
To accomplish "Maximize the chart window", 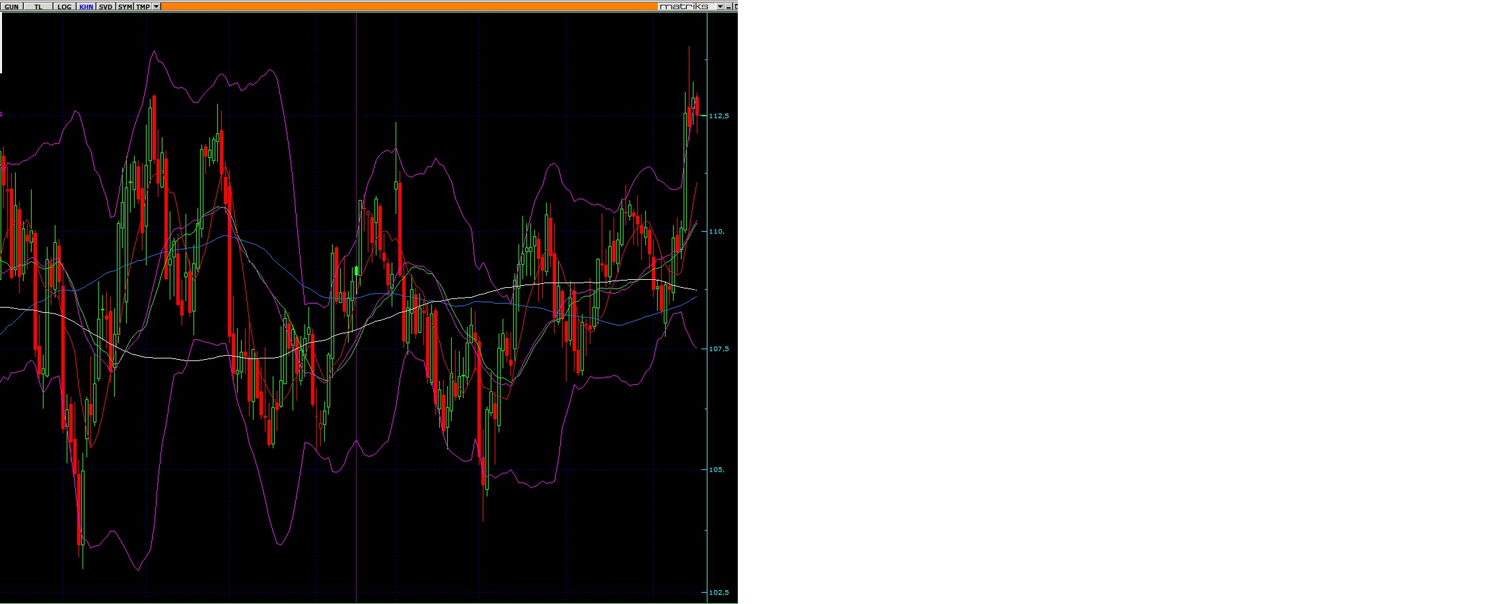I will pyautogui.click(x=735, y=7).
